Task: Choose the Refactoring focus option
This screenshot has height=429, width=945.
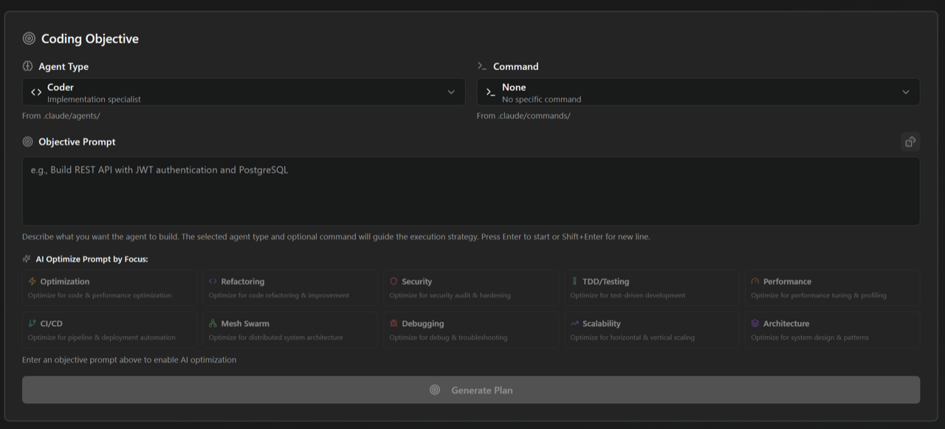Action: [291, 287]
